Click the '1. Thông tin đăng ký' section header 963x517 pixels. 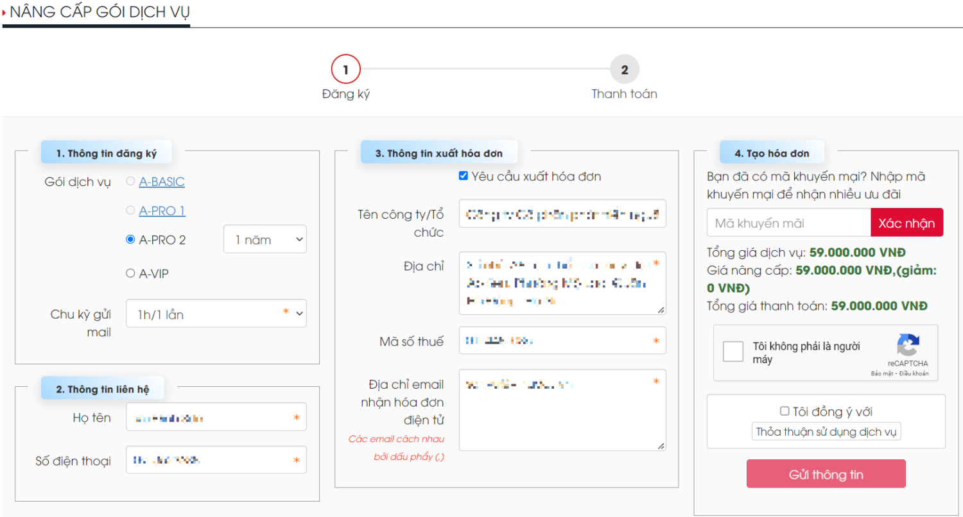106,153
